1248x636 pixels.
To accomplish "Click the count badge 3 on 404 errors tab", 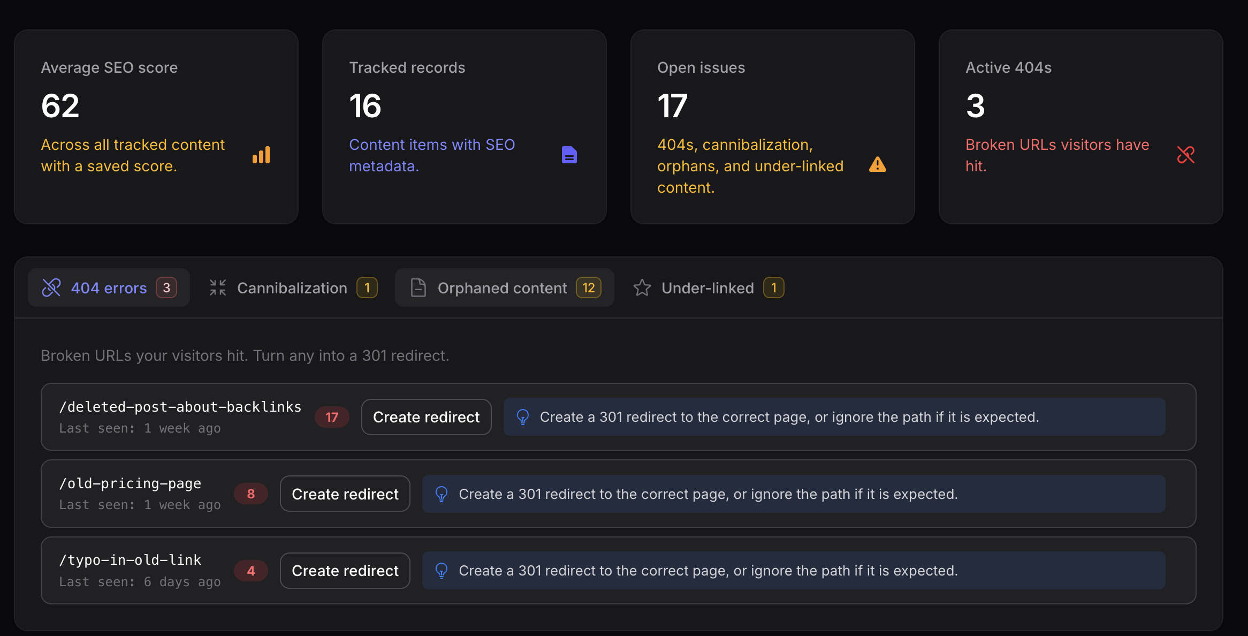I will (166, 288).
